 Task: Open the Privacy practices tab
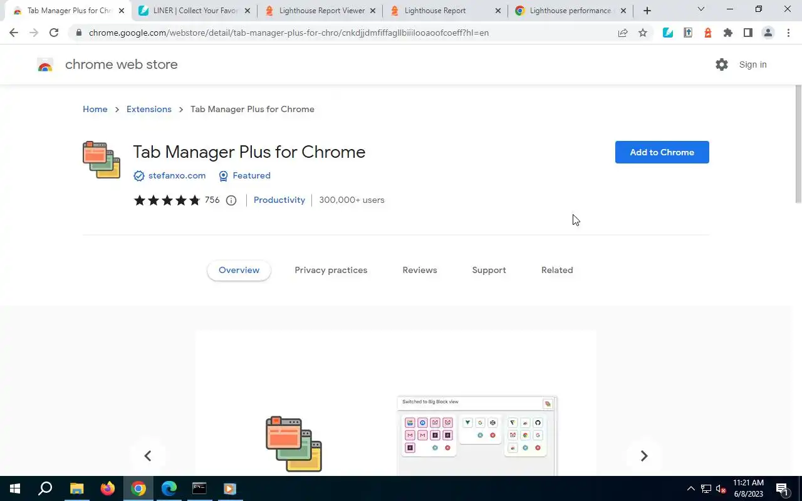click(x=331, y=271)
